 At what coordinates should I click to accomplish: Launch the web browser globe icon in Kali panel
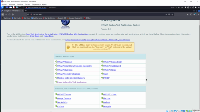pos(17,7)
